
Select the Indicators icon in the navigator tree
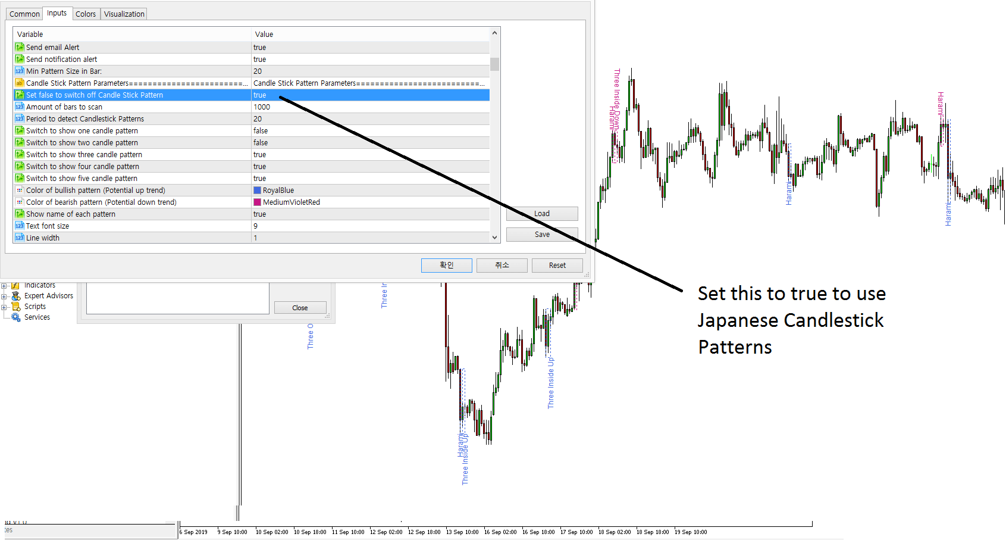point(15,286)
